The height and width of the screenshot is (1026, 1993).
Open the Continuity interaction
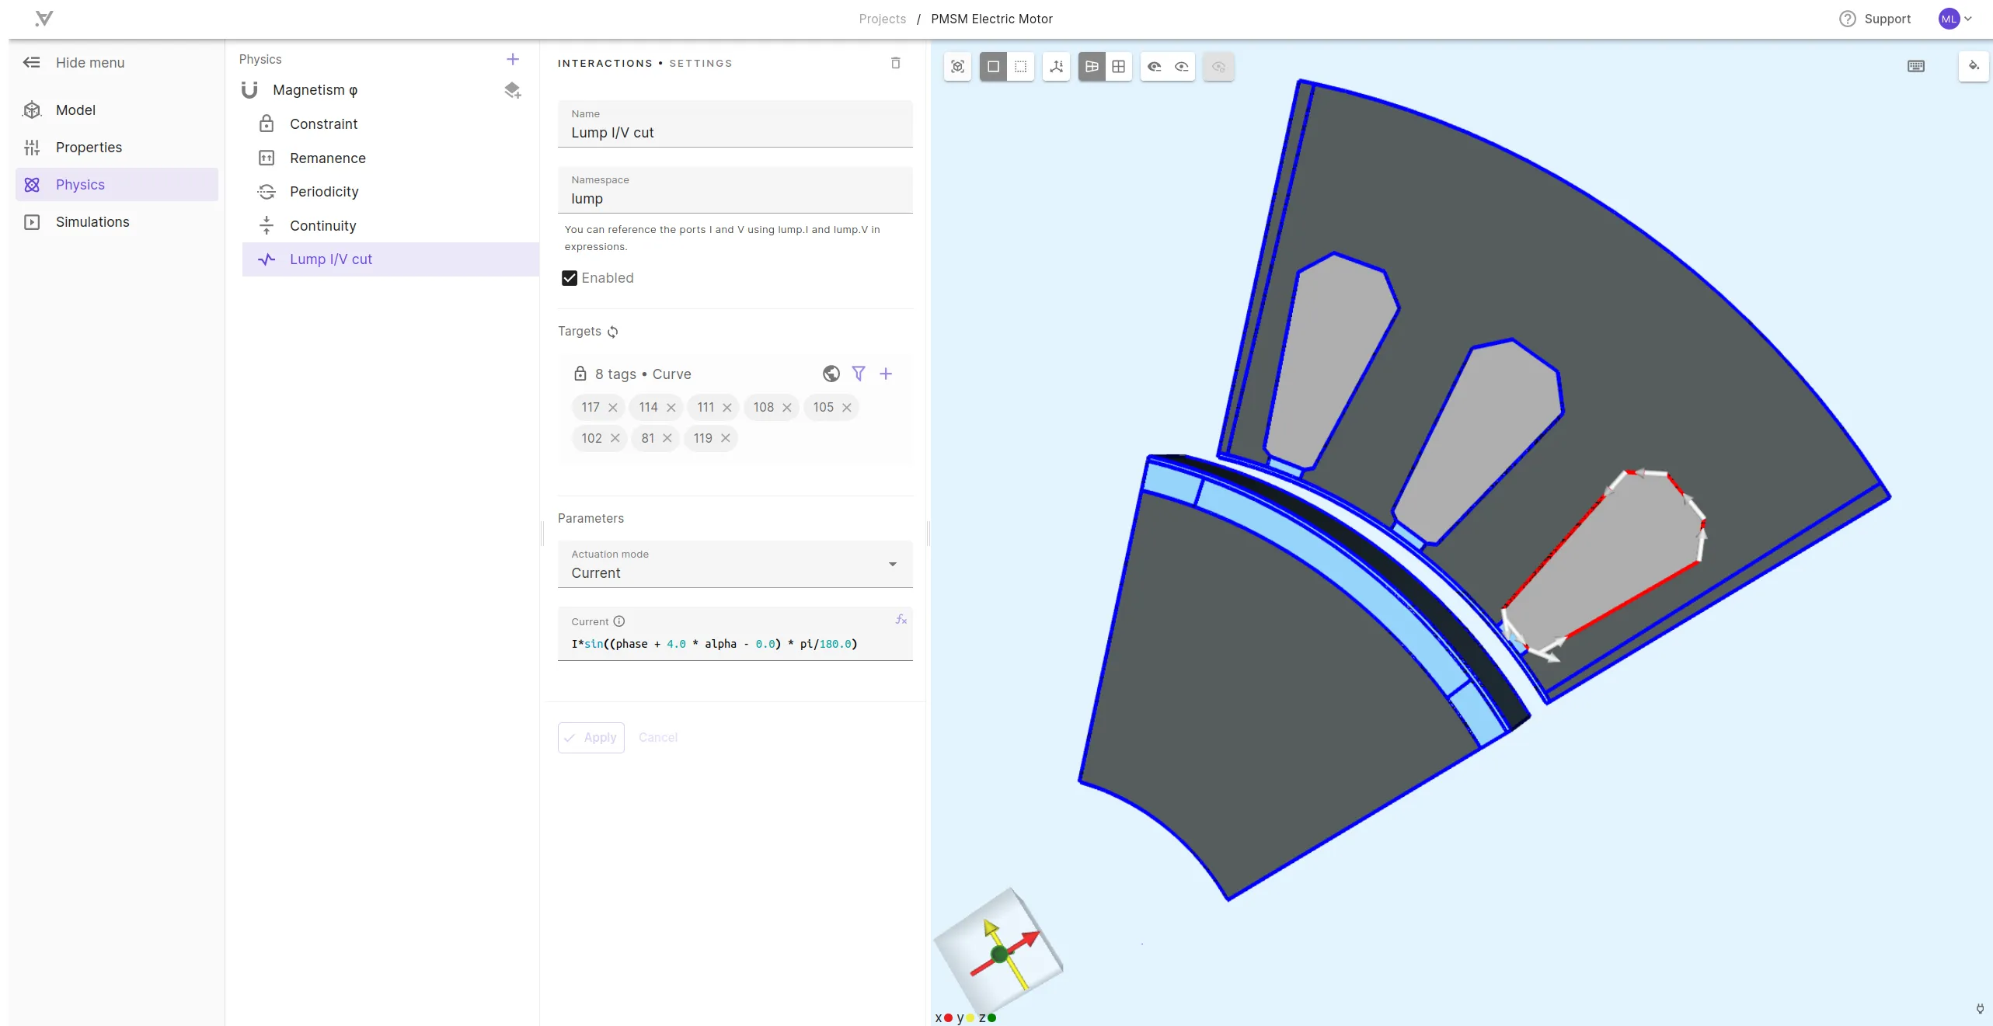(x=390, y=226)
